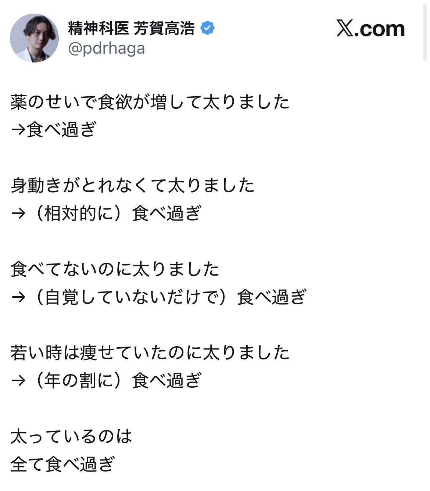Click the final line 全て食べ過ぎ
The height and width of the screenshot is (491, 430).
pyautogui.click(x=63, y=464)
